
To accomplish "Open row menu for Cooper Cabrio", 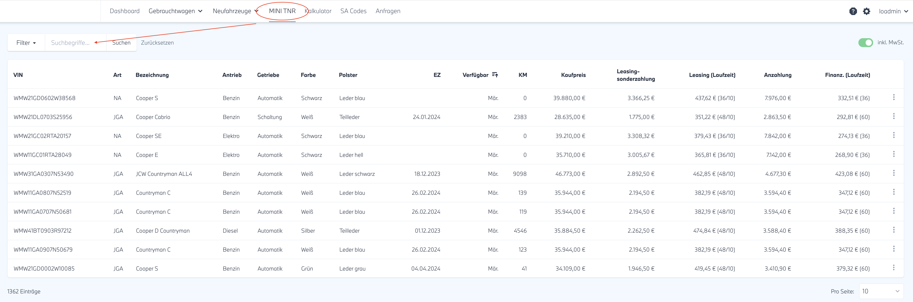I will [x=893, y=116].
